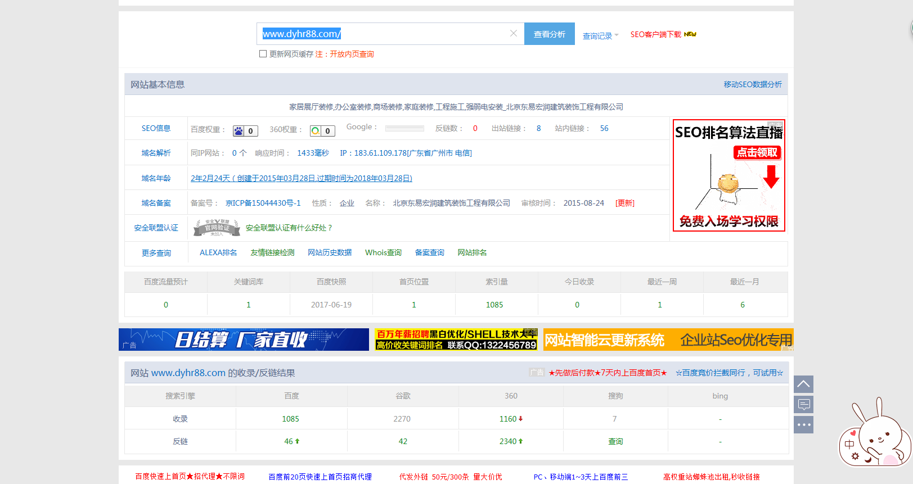This screenshot has height=484, width=913.
Task: Open the ALEXA排名 query link
Action: (218, 252)
